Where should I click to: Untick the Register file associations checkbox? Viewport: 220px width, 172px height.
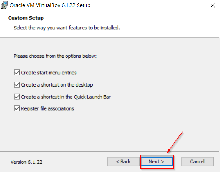(x=17, y=108)
